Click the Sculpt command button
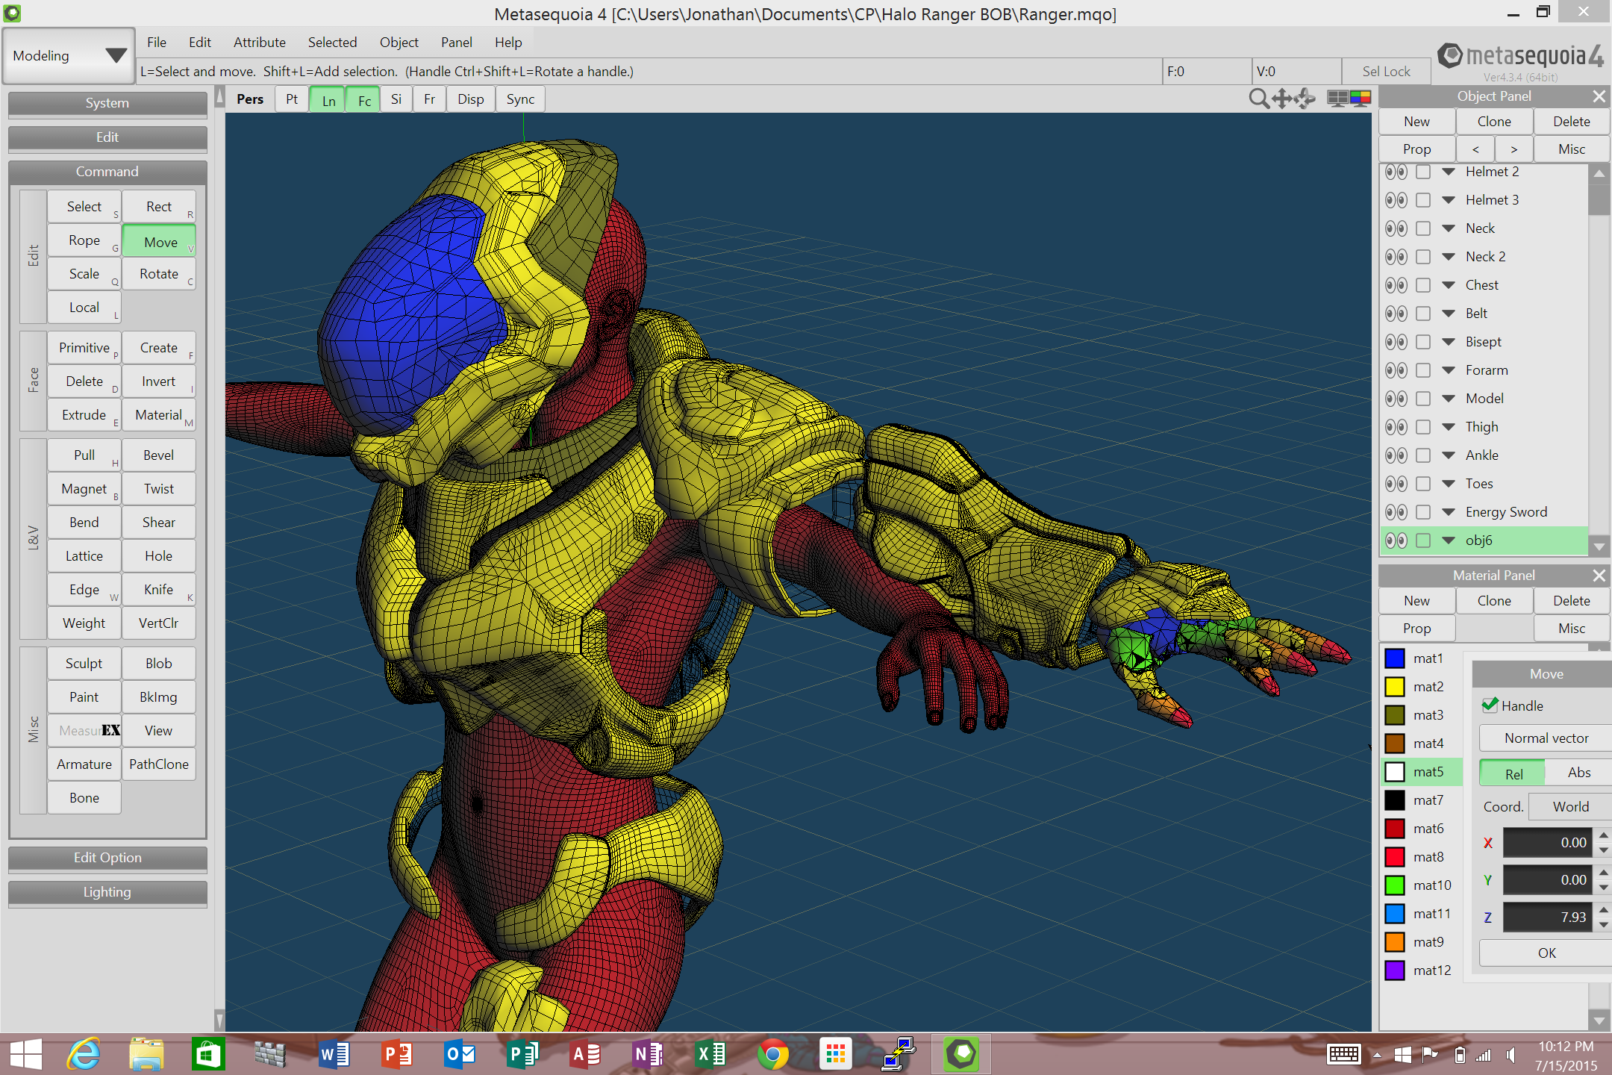 click(x=84, y=664)
